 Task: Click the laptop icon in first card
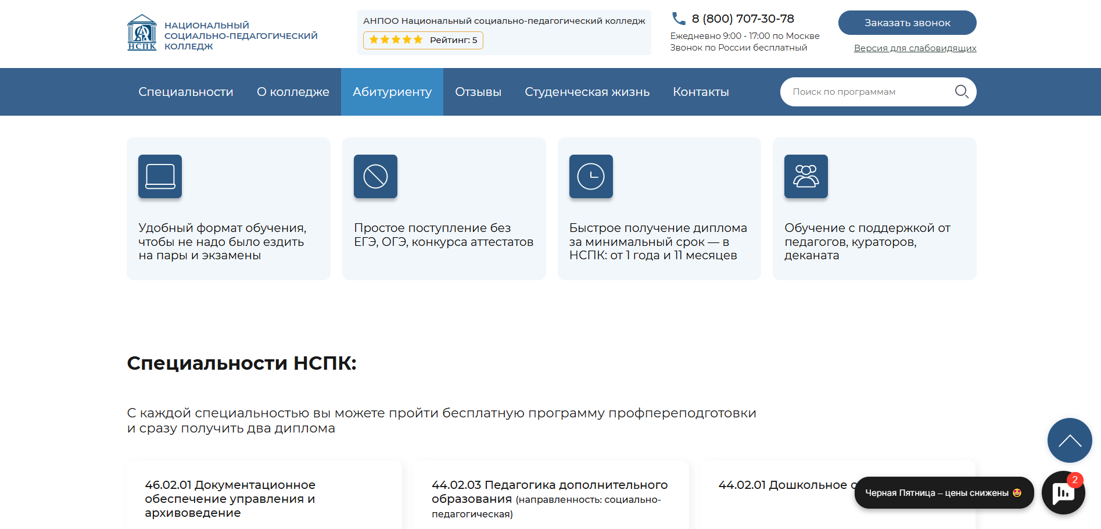click(160, 177)
